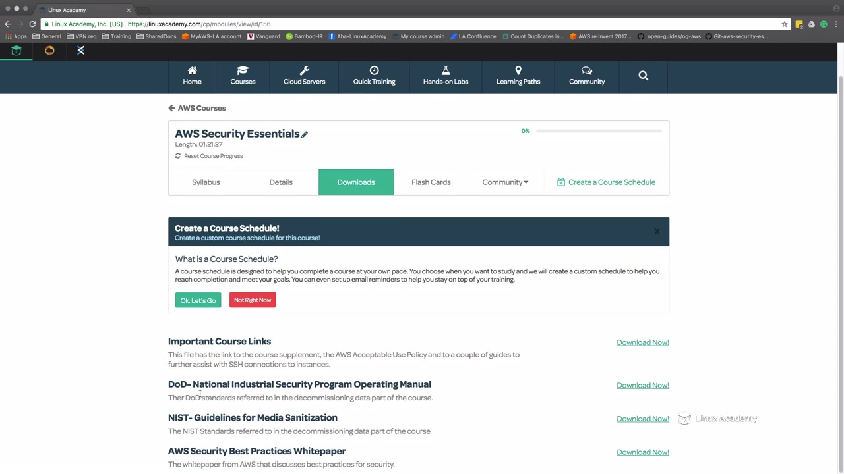The height and width of the screenshot is (474, 844).
Task: Open the Git-aws-security GitHub bookmark
Action: pyautogui.click(x=737, y=36)
